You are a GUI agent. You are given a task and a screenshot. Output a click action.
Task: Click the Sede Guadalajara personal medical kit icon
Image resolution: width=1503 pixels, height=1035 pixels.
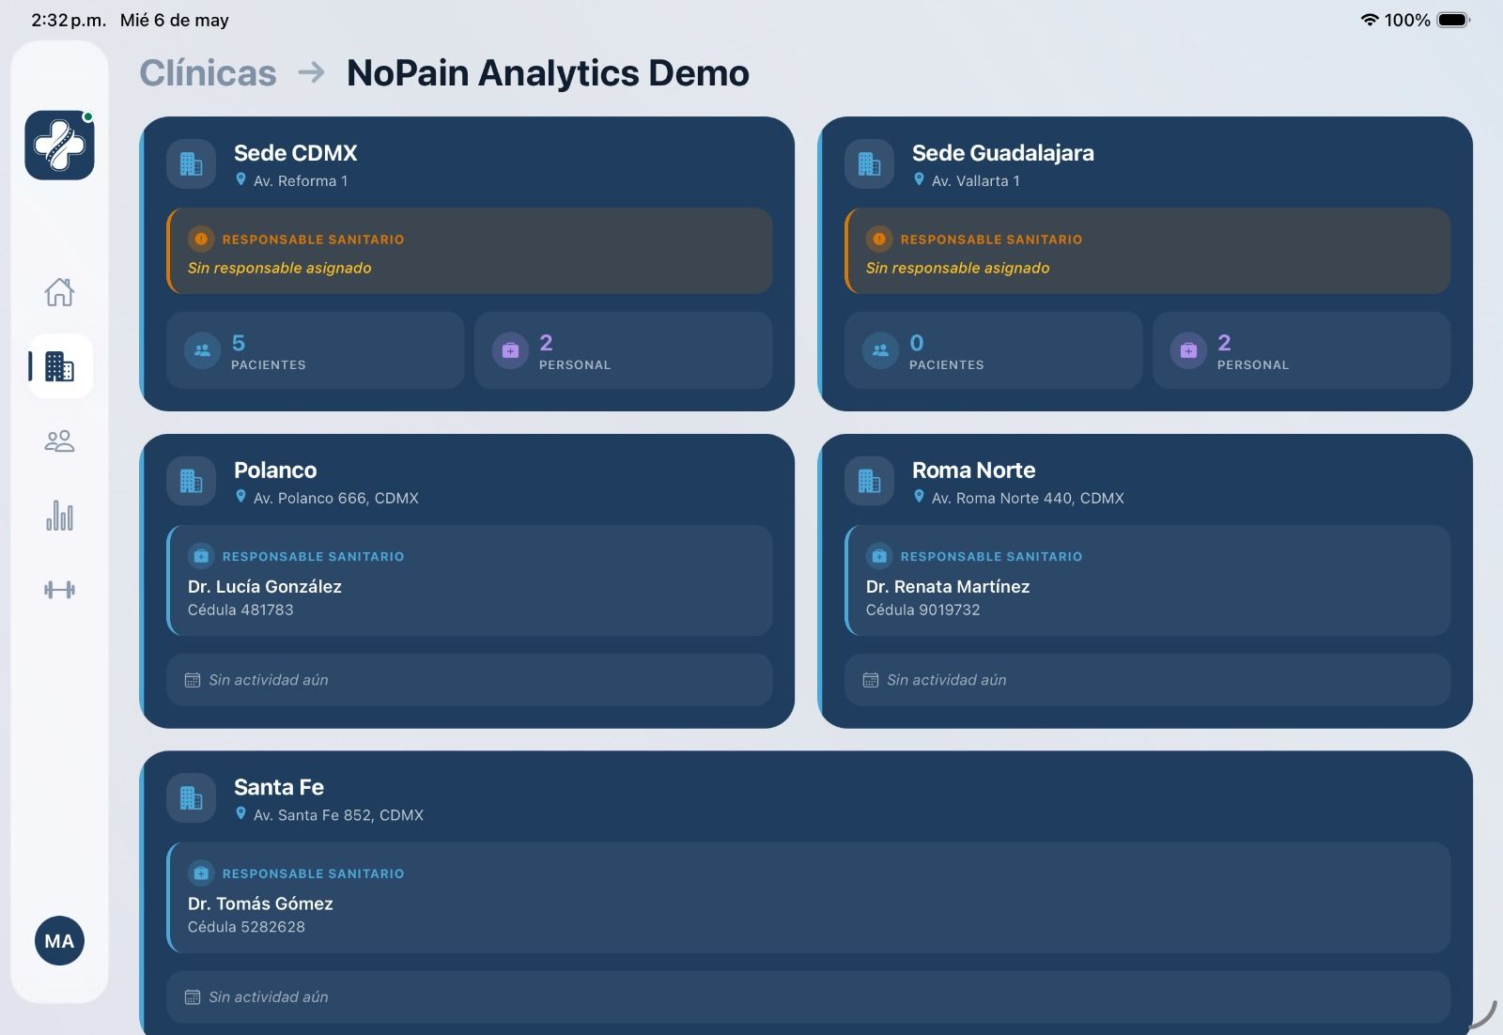[x=1188, y=351]
